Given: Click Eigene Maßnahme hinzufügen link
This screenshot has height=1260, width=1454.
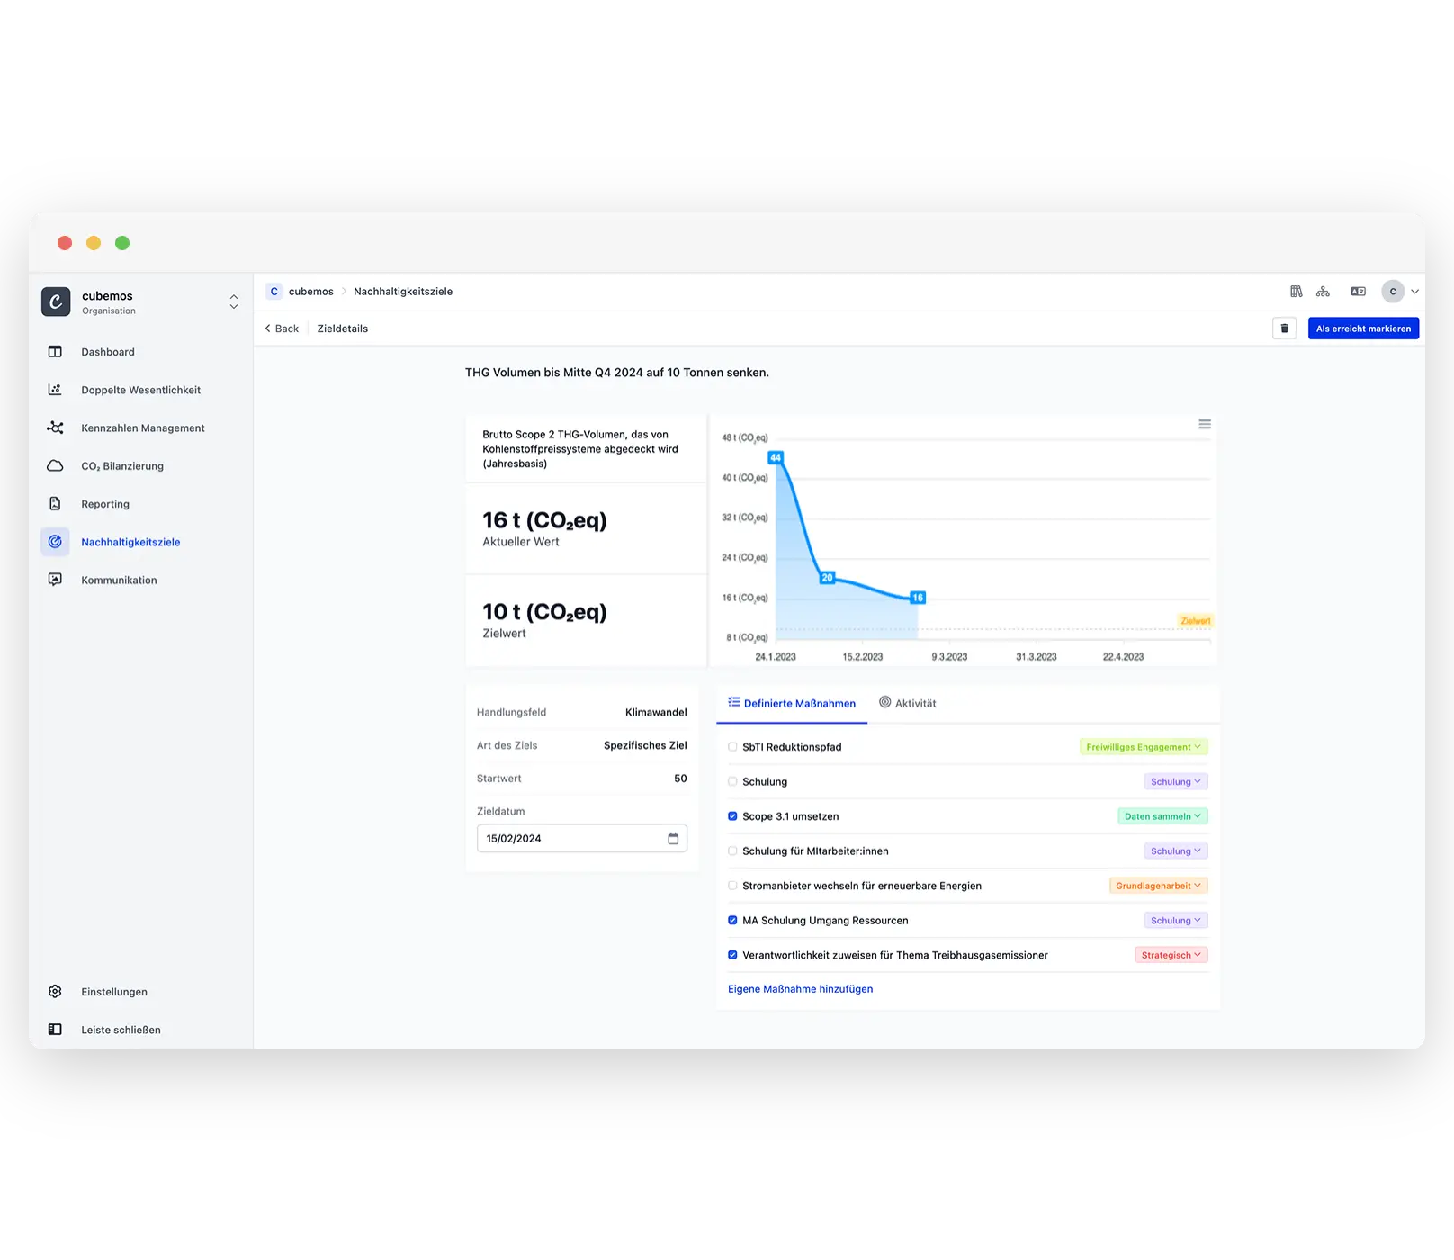Looking at the screenshot, I should click(800, 989).
